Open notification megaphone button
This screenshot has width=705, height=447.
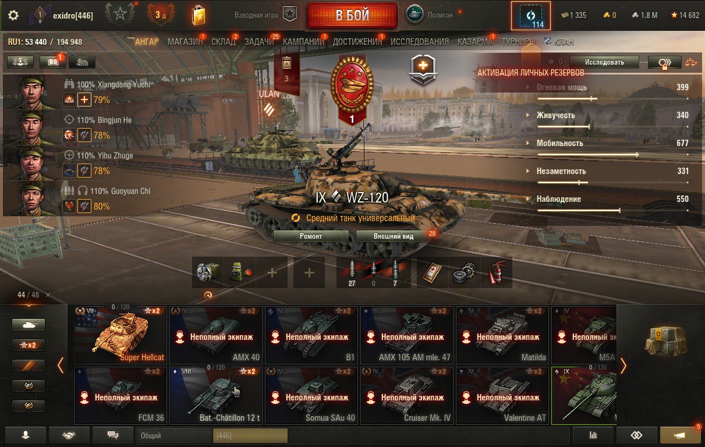tap(680, 435)
